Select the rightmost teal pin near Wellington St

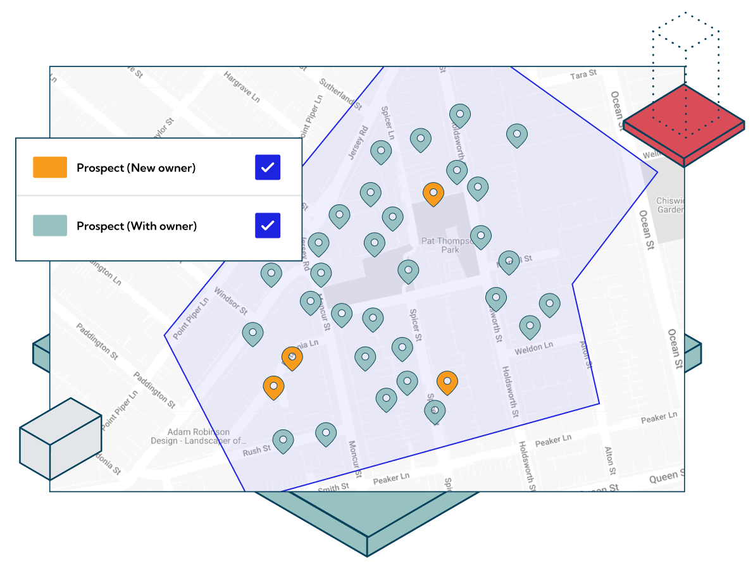pos(516,134)
